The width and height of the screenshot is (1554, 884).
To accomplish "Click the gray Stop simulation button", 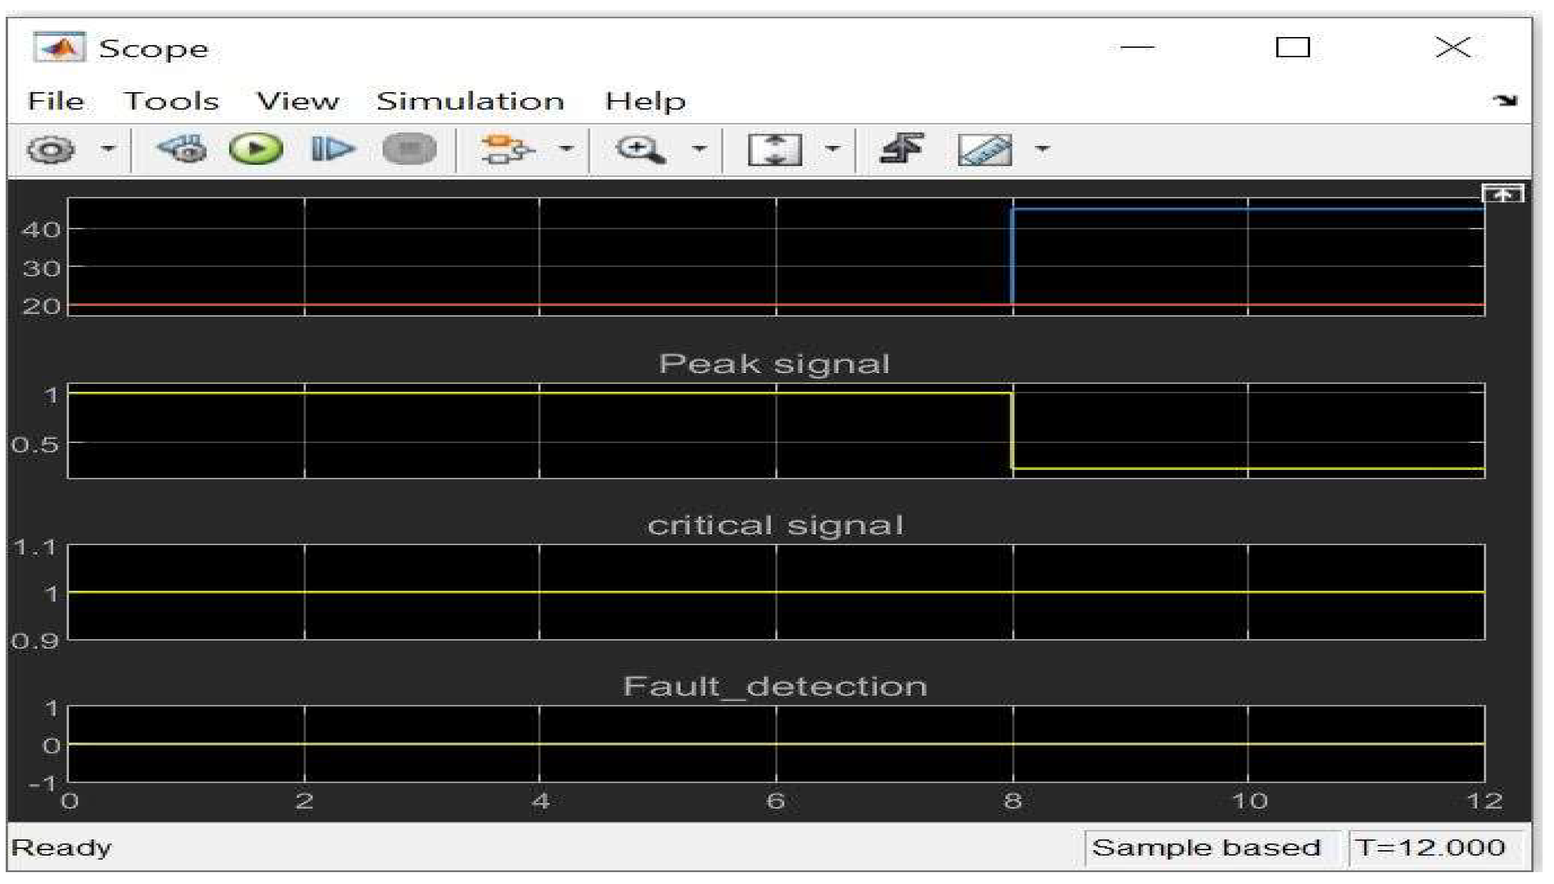I will click(409, 149).
